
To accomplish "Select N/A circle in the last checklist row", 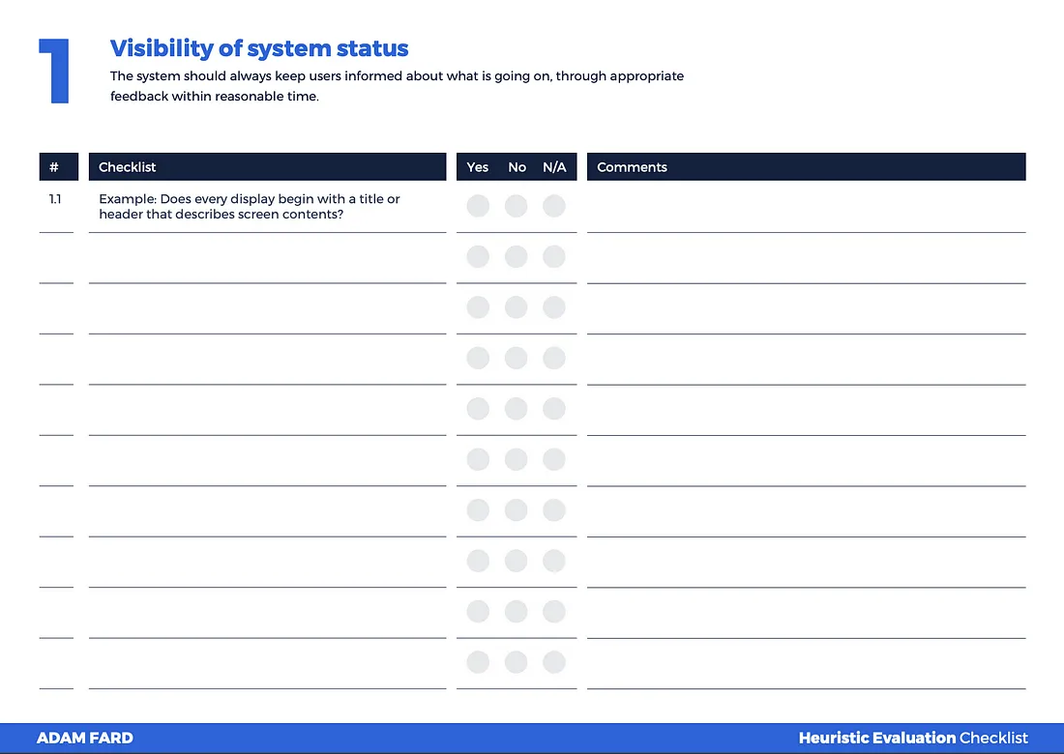I will [553, 662].
